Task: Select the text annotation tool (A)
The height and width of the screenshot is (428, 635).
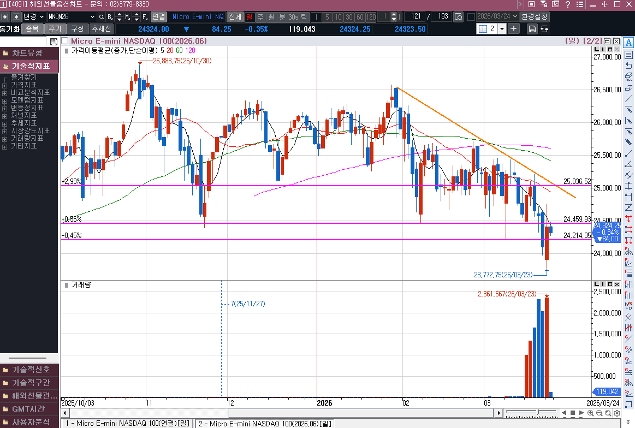Action: tap(628, 43)
